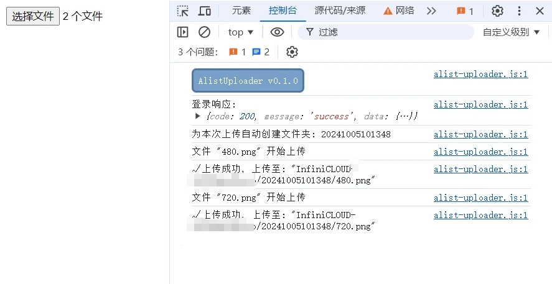
Task: Open DevTools settings gear in top bar
Action: (x=497, y=11)
